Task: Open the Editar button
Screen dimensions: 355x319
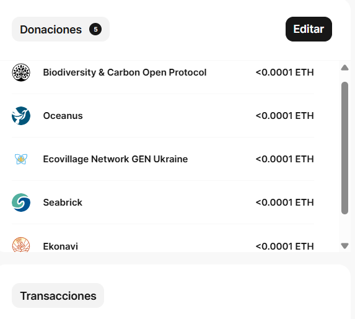Action: click(x=309, y=29)
